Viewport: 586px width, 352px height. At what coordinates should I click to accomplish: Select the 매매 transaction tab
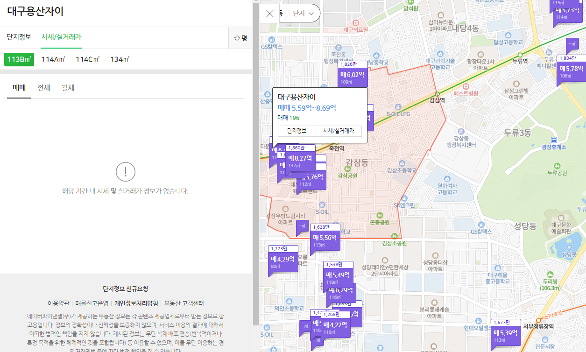pos(19,88)
